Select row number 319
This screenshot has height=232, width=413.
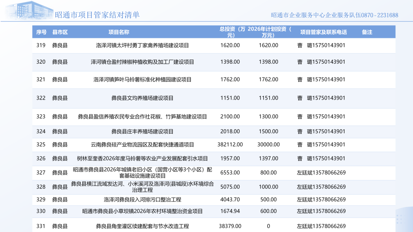[x=41, y=45]
